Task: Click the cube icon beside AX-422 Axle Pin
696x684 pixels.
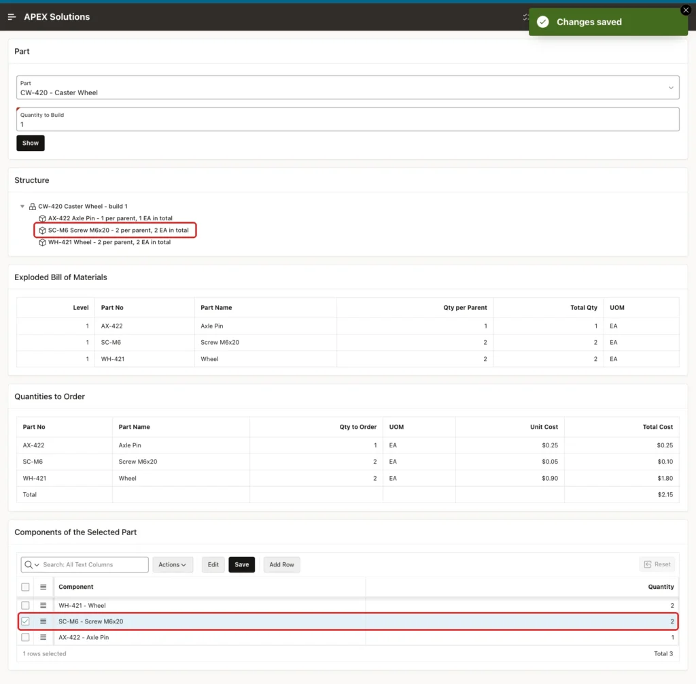Action: click(x=42, y=218)
